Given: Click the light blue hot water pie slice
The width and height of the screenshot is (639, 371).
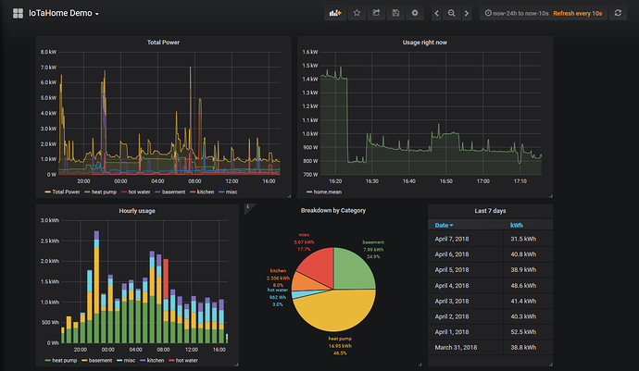Looking at the screenshot, I should (303, 294).
